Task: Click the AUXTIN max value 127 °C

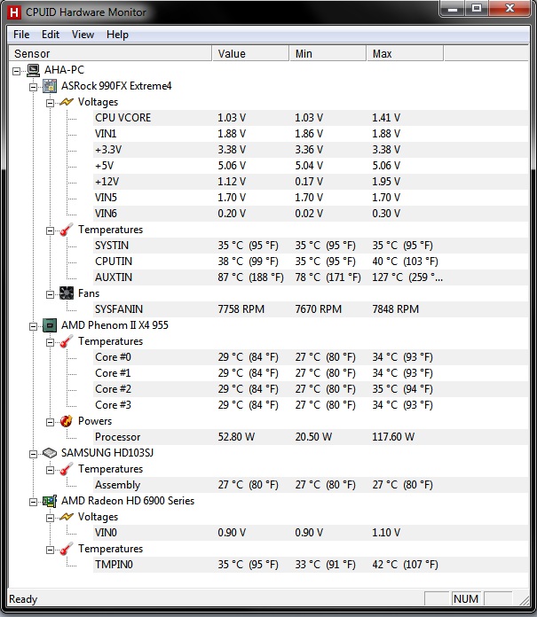Action: coord(407,277)
